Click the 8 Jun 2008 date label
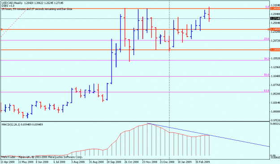This screenshot has width=280, height=164. click(x=42, y=162)
